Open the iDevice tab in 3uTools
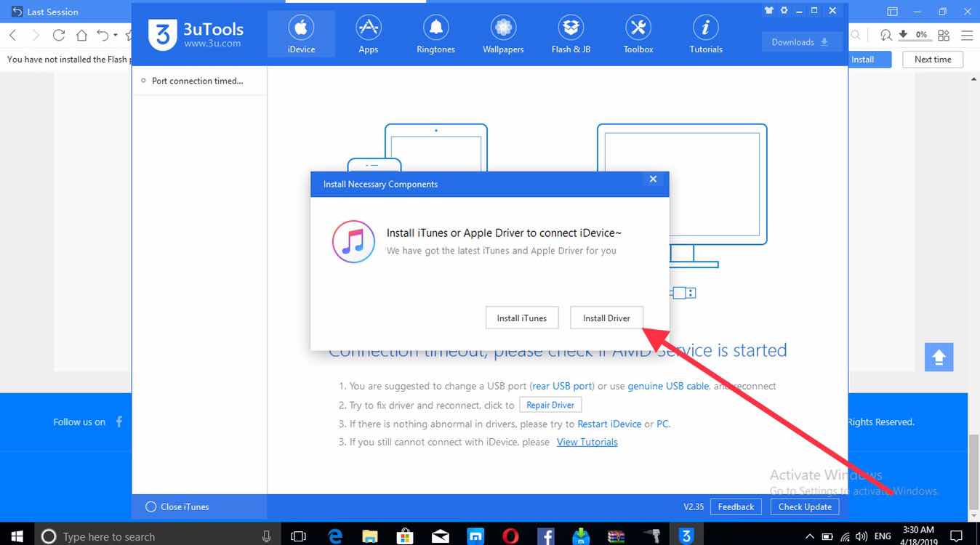The width and height of the screenshot is (980, 545). click(x=301, y=34)
